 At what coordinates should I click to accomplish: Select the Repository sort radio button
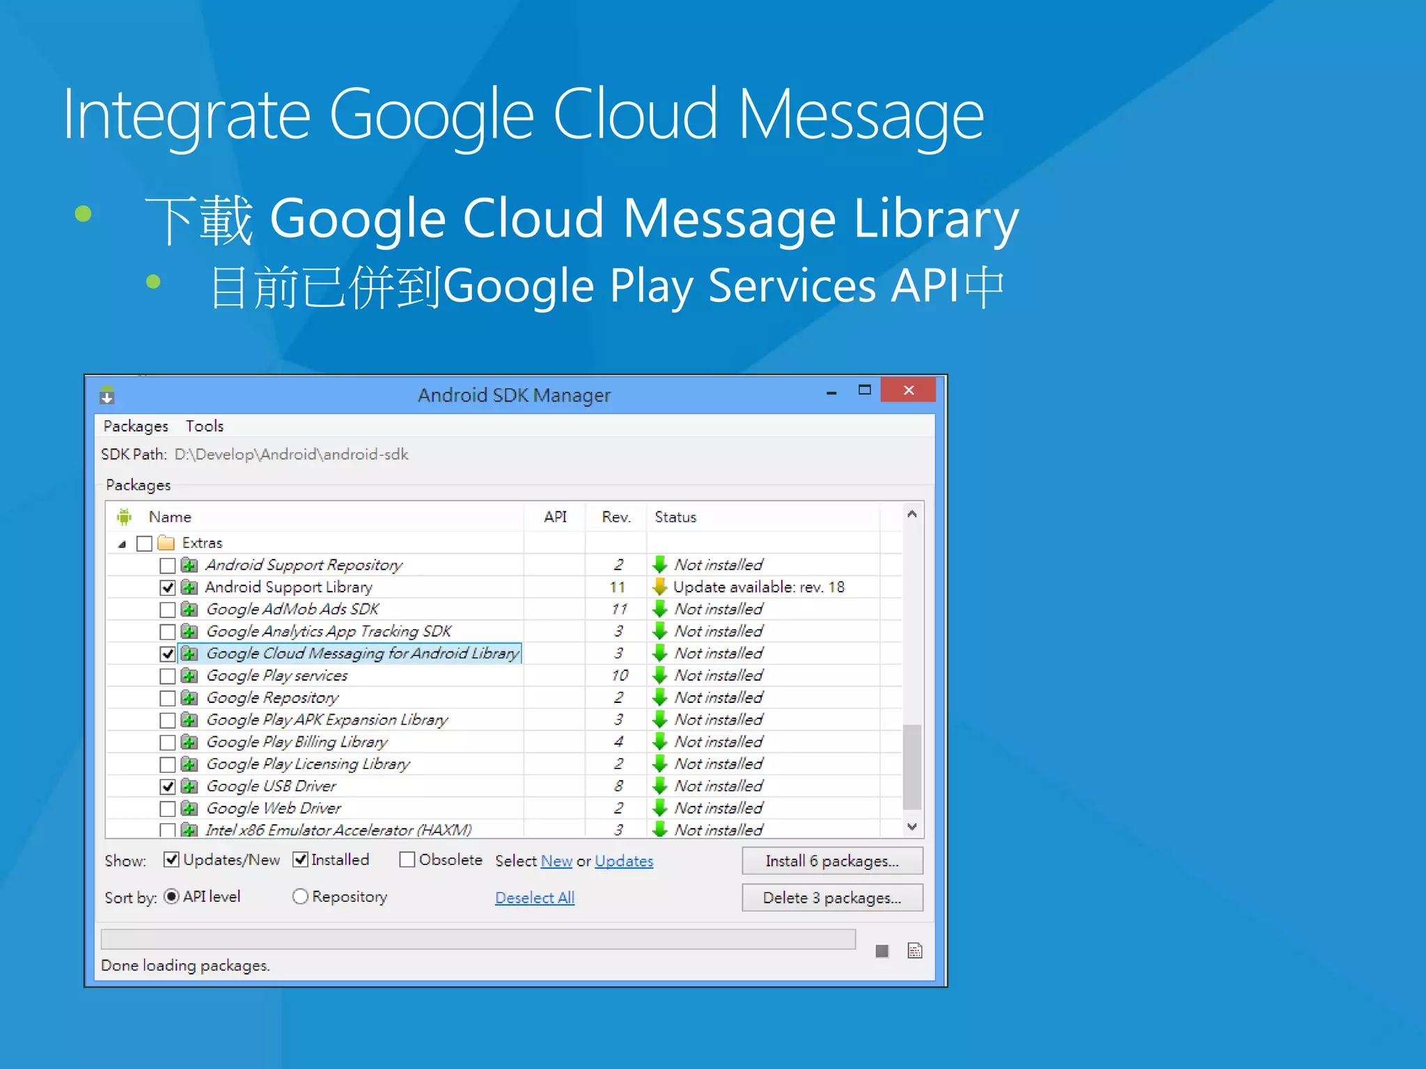tap(300, 896)
